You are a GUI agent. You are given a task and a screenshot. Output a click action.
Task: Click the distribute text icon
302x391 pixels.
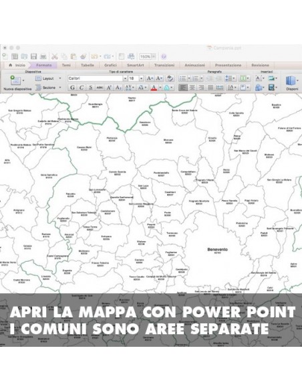220,88
